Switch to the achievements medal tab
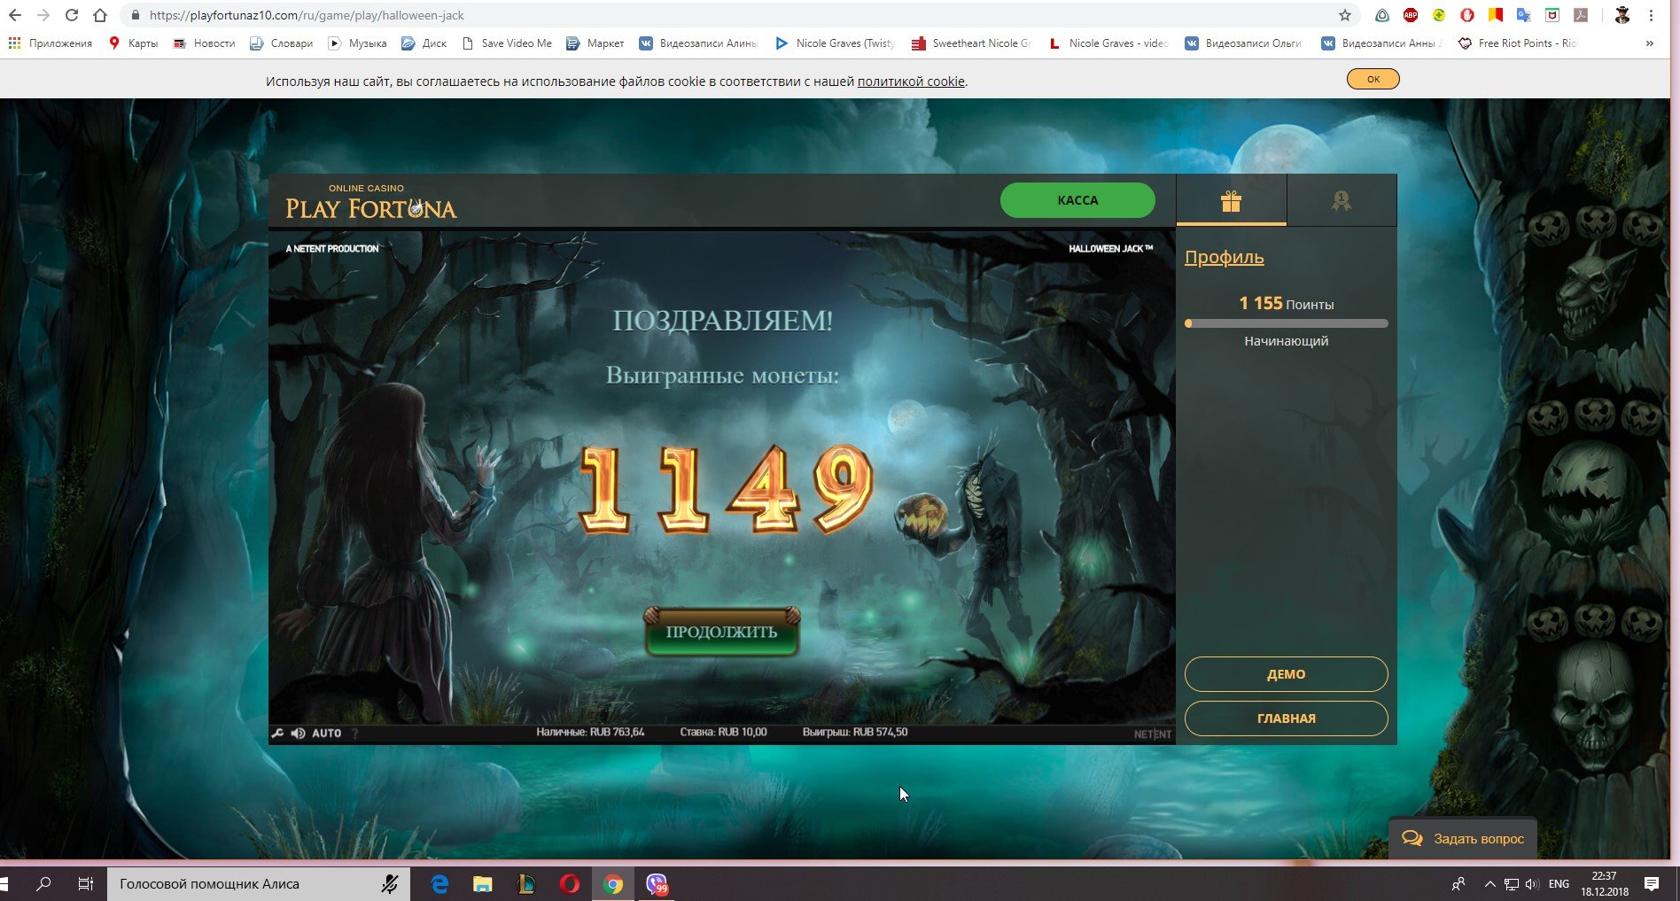The image size is (1680, 901). coord(1341,201)
